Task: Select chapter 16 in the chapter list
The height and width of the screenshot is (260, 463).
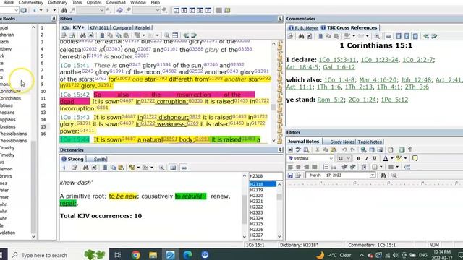Action: [x=43, y=134]
